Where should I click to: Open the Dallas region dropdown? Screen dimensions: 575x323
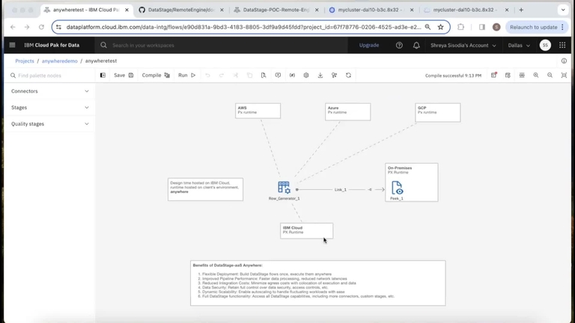coord(518,45)
